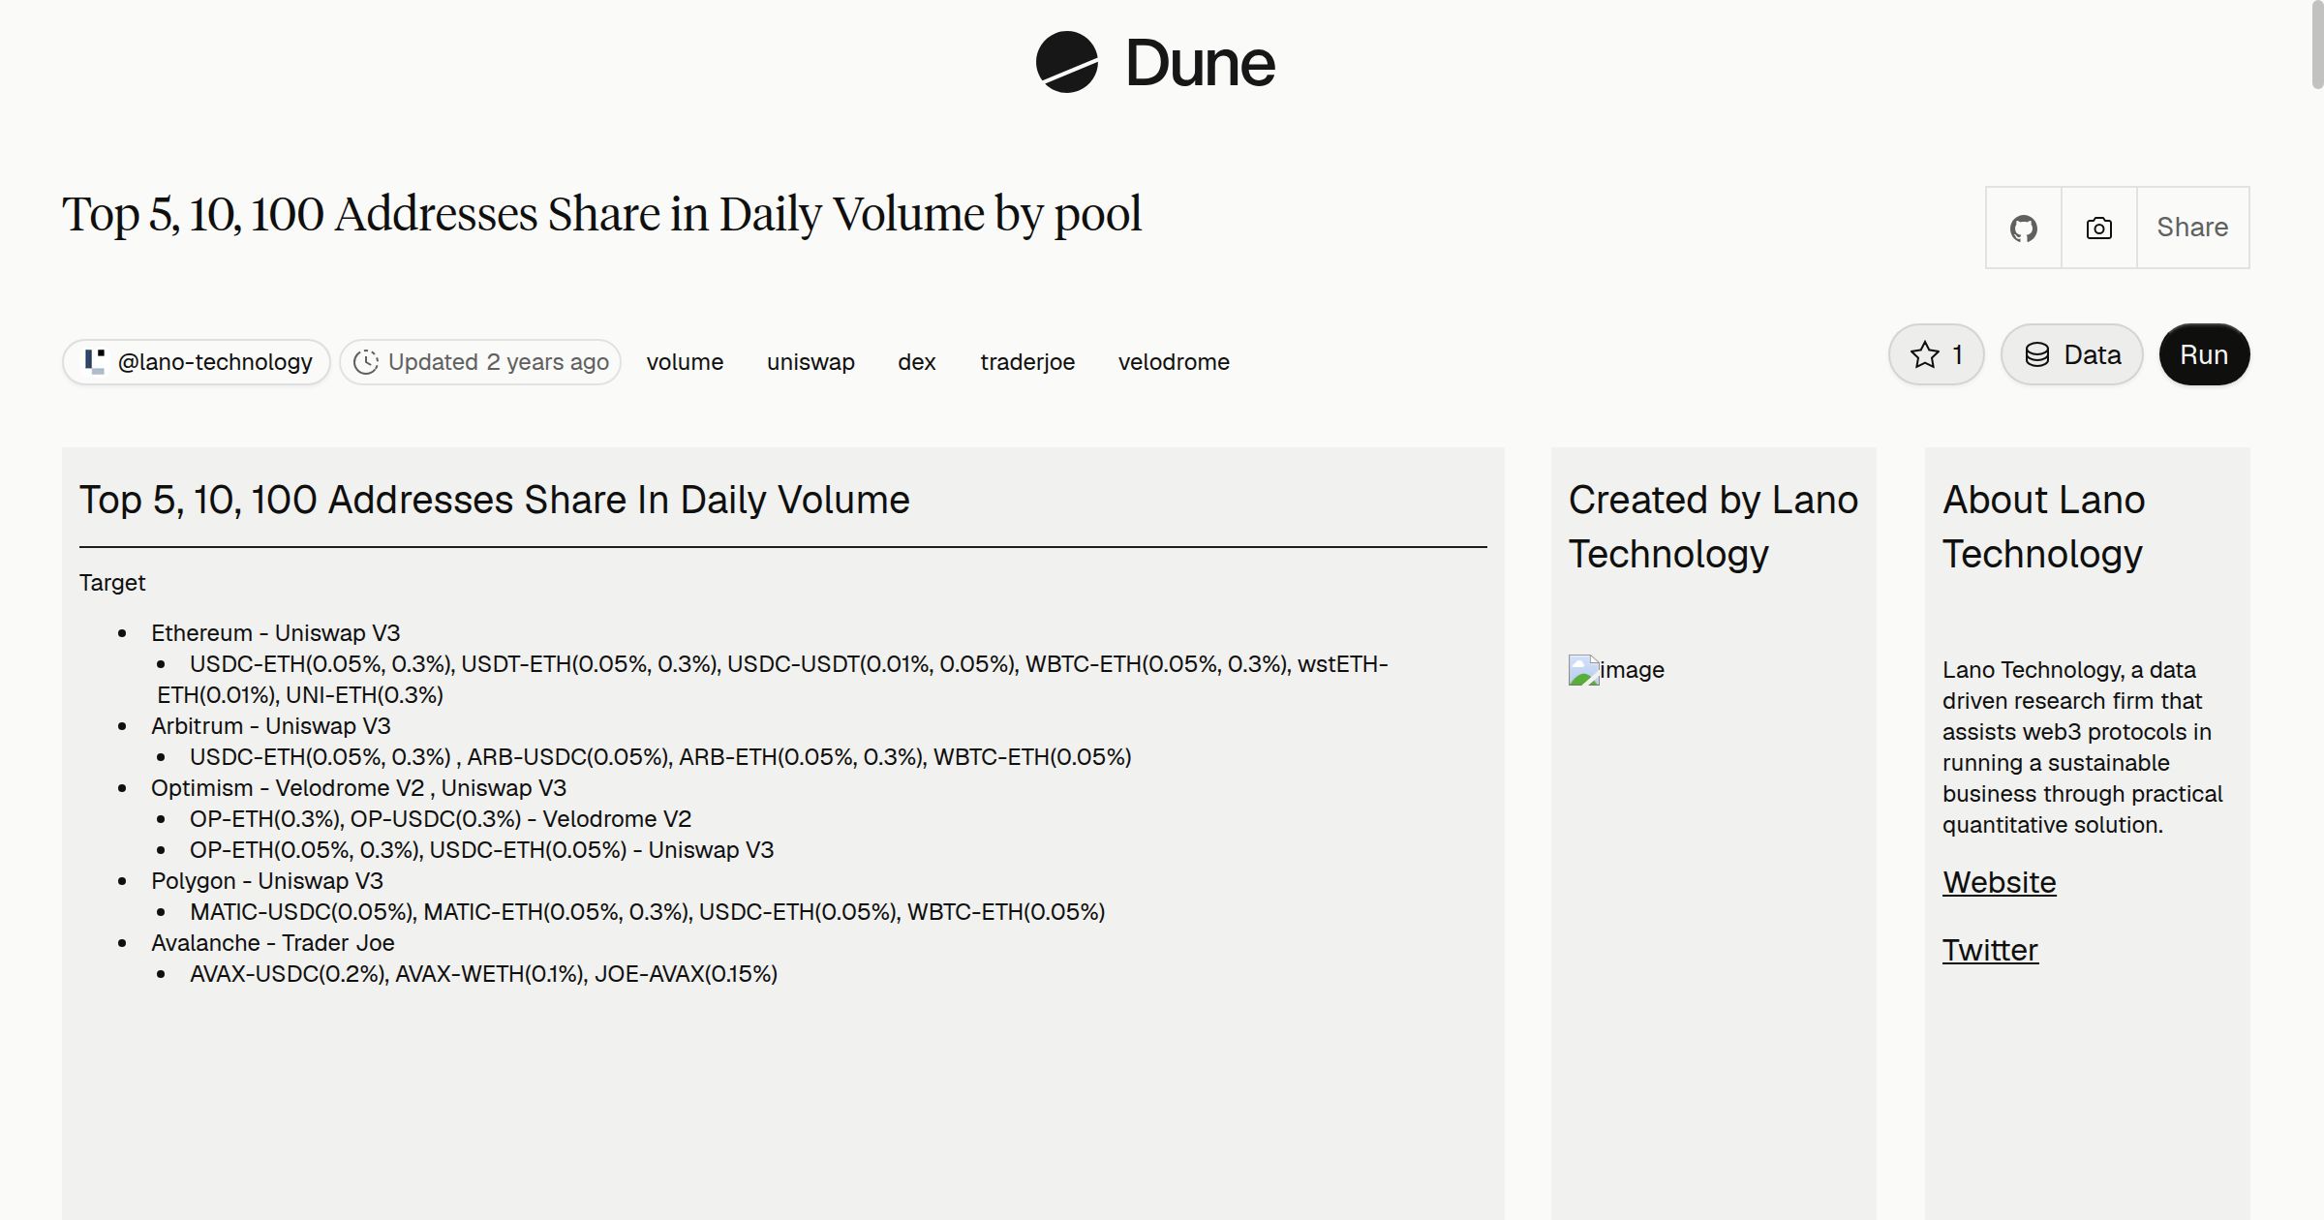Click the MATIC-USDC(0.05%) pools line

(x=647, y=912)
